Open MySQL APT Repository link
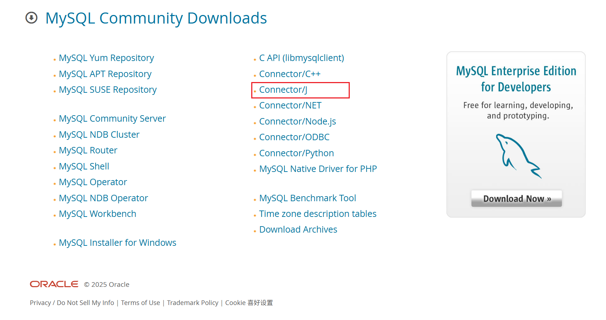This screenshot has width=606, height=320. (105, 74)
